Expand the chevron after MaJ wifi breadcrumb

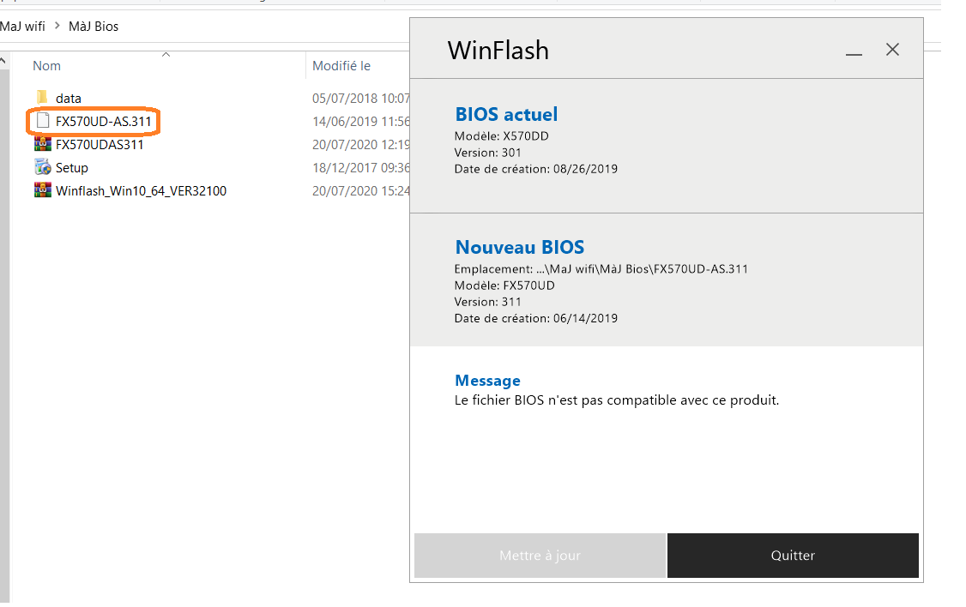coord(58,26)
